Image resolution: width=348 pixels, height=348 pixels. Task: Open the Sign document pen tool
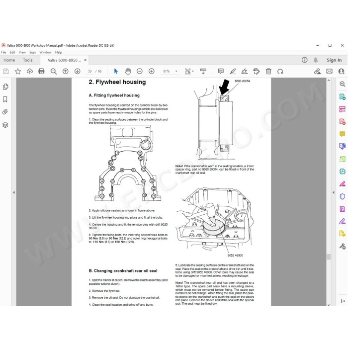coord(245,71)
